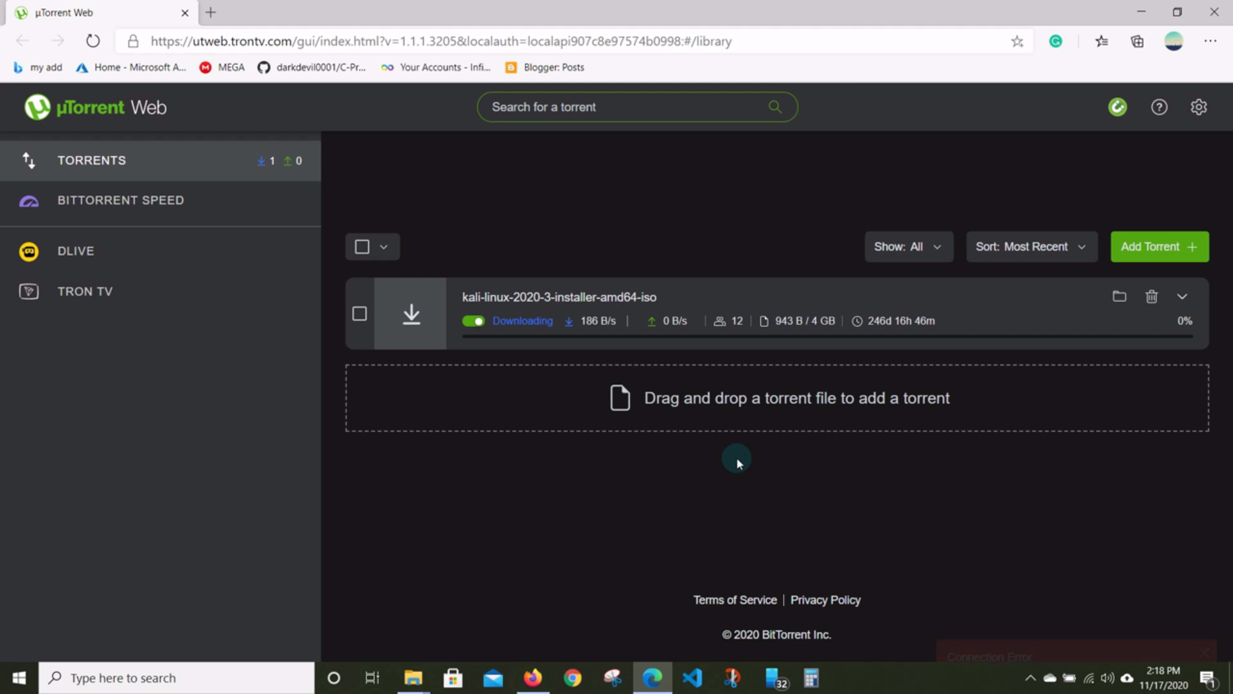Open TRON TV from the sidebar
This screenshot has height=694, width=1233.
[x=84, y=291]
